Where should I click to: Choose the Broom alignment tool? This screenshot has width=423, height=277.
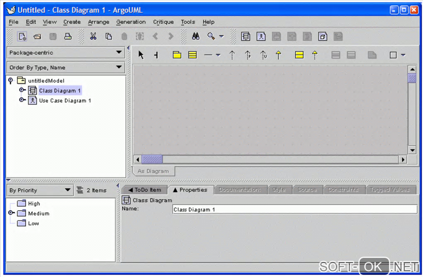pos(156,55)
